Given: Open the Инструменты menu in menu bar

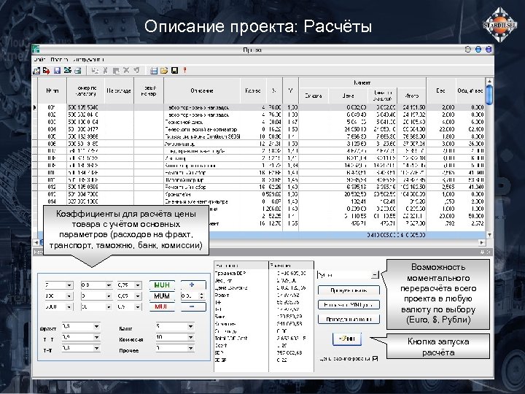Looking at the screenshot, I should pos(88,60).
